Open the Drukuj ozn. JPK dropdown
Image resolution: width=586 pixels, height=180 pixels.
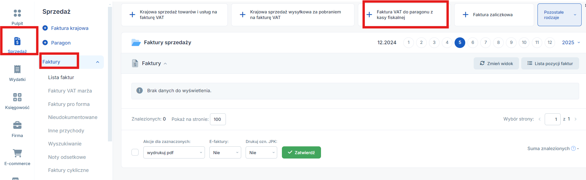pos(261,153)
